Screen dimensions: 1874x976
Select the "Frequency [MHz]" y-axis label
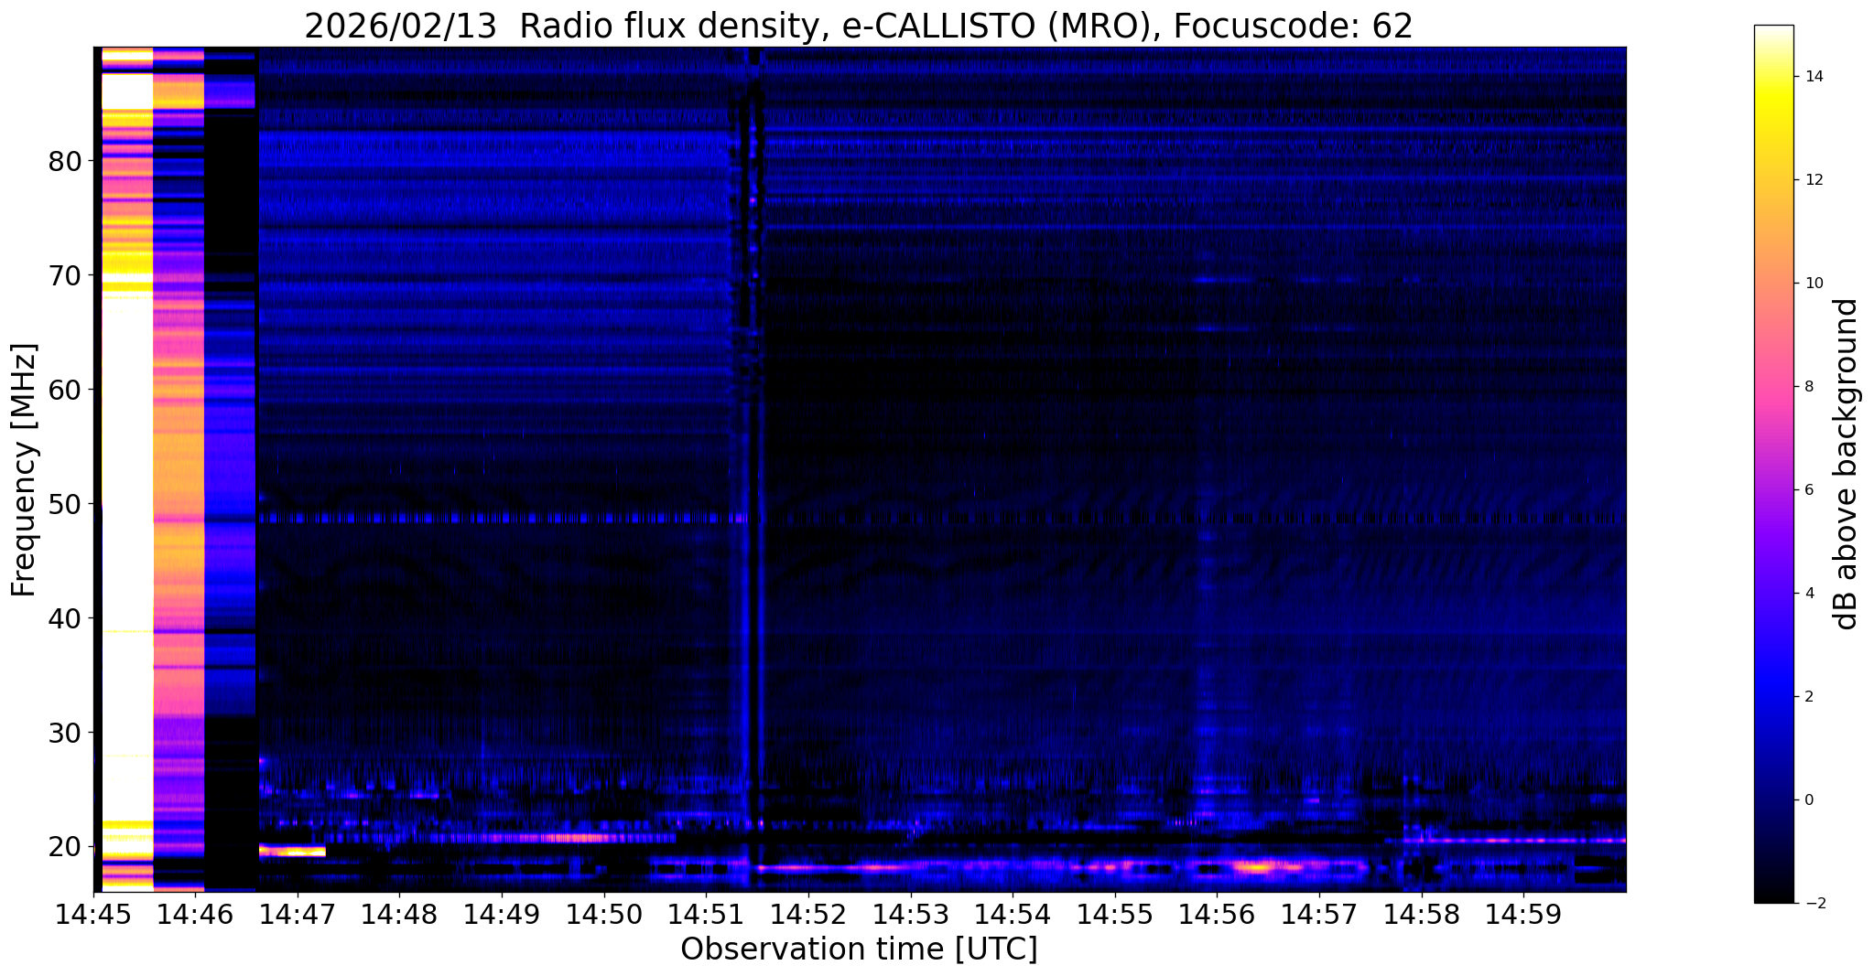(24, 470)
